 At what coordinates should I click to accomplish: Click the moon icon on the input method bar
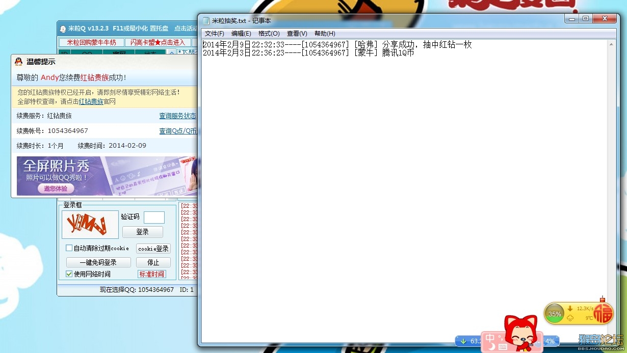pos(491,347)
